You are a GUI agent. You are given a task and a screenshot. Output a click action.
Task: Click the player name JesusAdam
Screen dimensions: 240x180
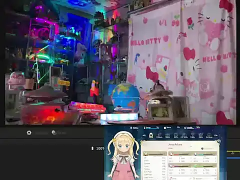pyautogui.click(x=175, y=144)
